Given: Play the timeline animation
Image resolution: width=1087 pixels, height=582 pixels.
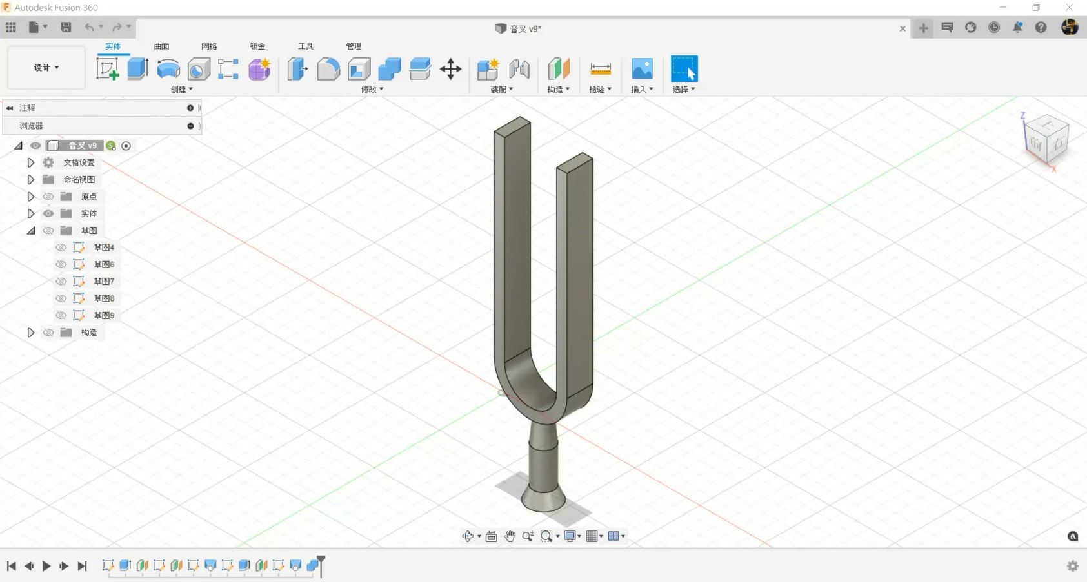Looking at the screenshot, I should tap(46, 566).
